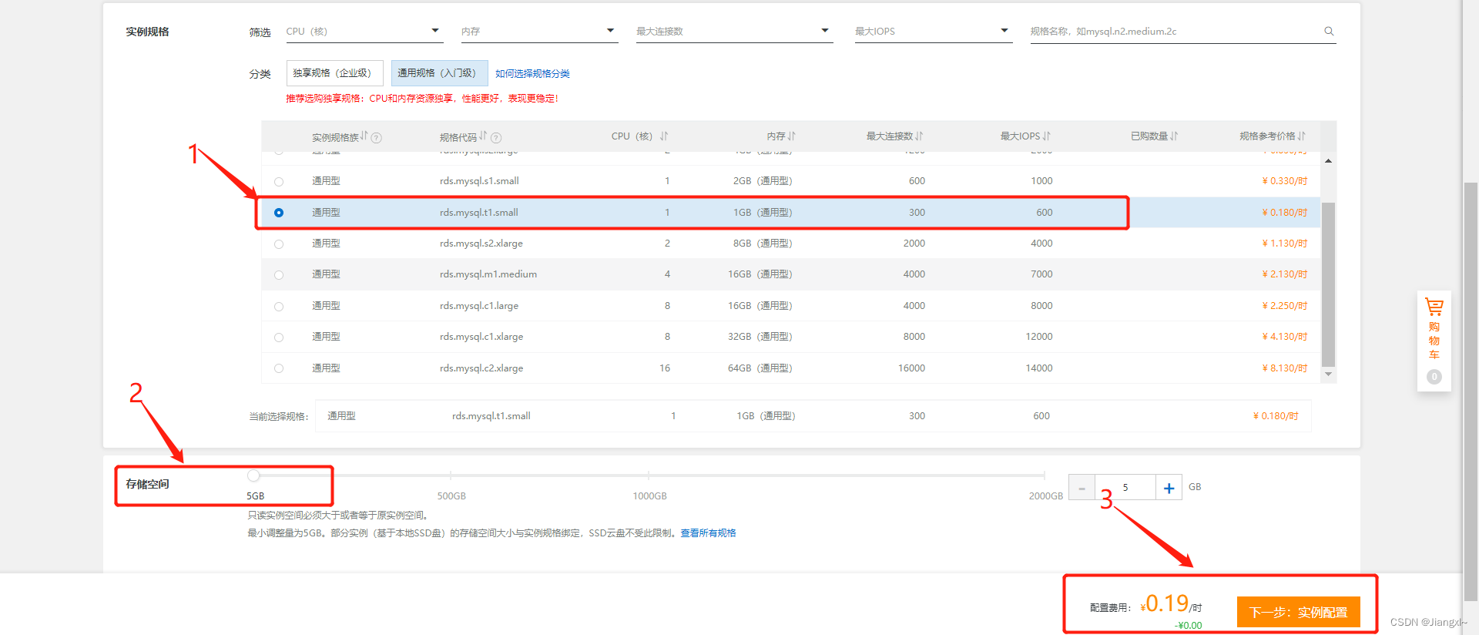Click the storage size input field

[1125, 488]
